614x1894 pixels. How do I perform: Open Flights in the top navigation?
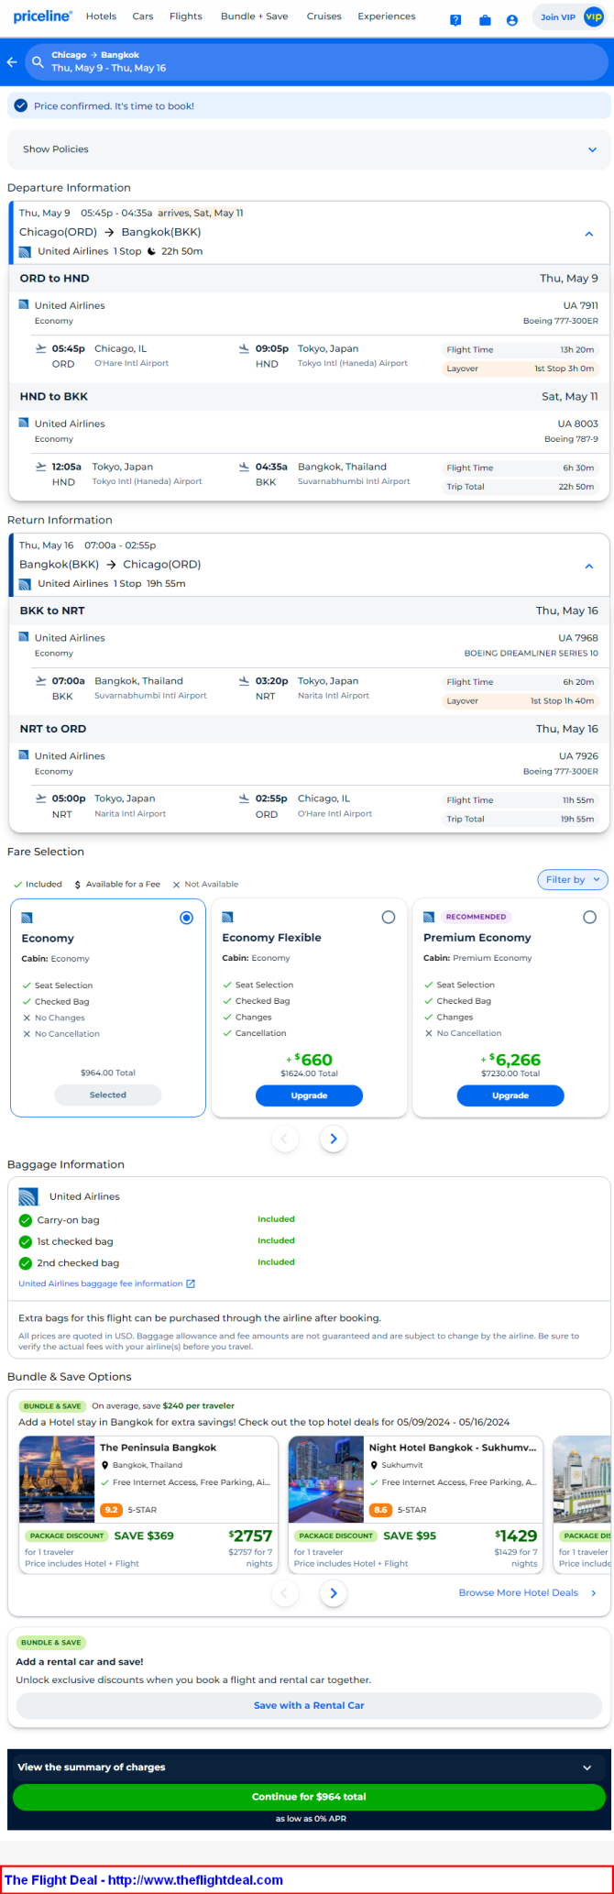pos(186,17)
